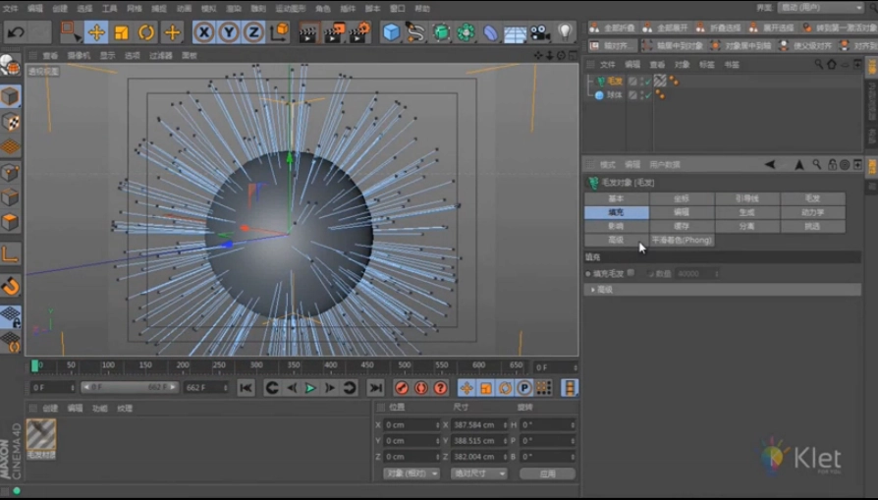This screenshot has width=878, height=500.
Task: Open the 绝对尺寸 size mode dropdown
Action: click(478, 473)
